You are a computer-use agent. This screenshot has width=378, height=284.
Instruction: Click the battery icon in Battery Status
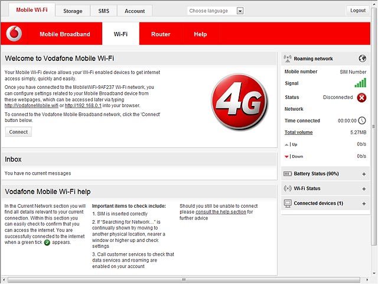(288, 173)
